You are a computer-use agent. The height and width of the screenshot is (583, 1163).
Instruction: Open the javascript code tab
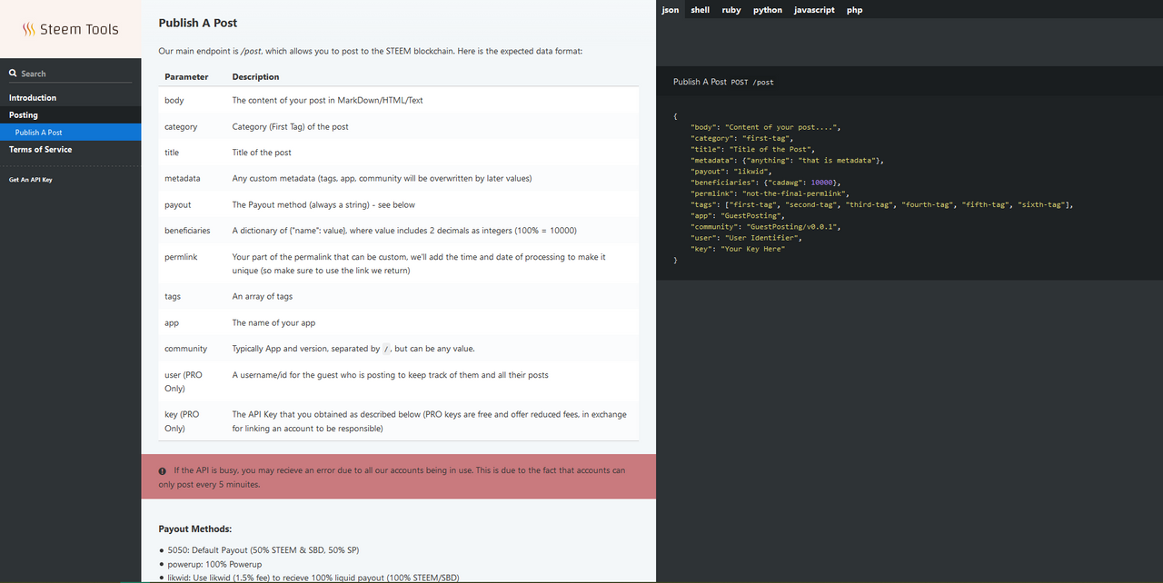point(814,10)
